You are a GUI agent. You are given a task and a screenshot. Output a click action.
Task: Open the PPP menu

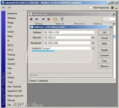pyautogui.click(x=10, y=27)
